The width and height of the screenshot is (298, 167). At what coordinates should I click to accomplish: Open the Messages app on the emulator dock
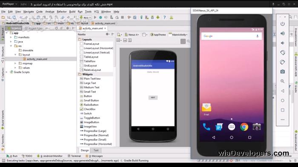pos(219,127)
